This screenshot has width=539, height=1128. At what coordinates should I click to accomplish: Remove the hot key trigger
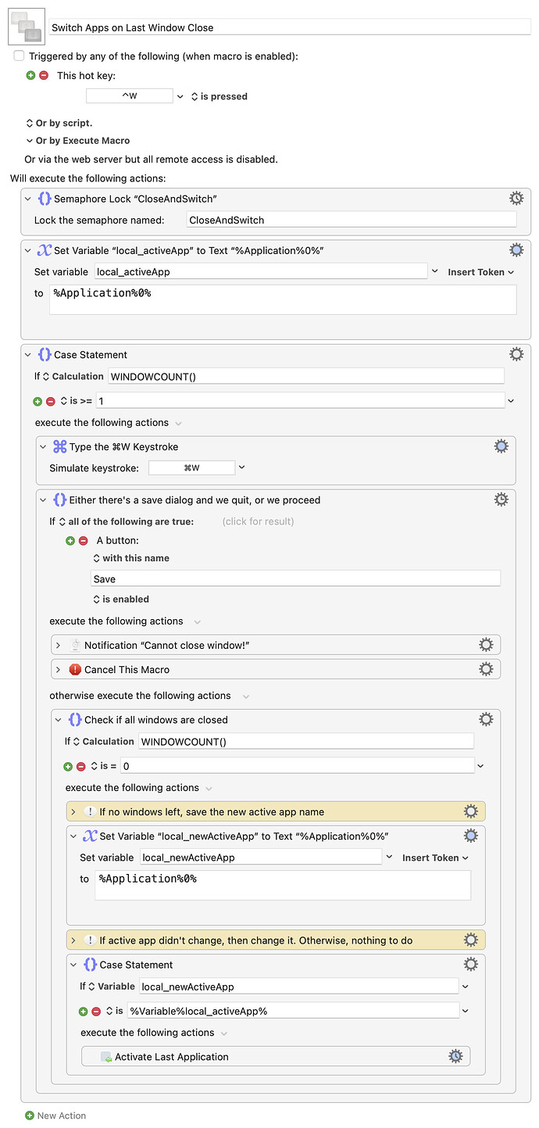[x=44, y=76]
